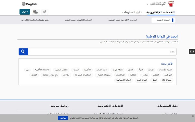Image resolution: width=195 pixels, height=122 pixels.
Task: Open متجر تطبيقات الحكومة الإلكترونية menu item
Action: (x=35, y=20)
